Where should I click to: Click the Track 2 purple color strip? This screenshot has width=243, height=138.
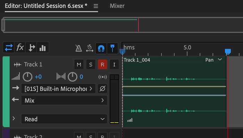[6, 134]
